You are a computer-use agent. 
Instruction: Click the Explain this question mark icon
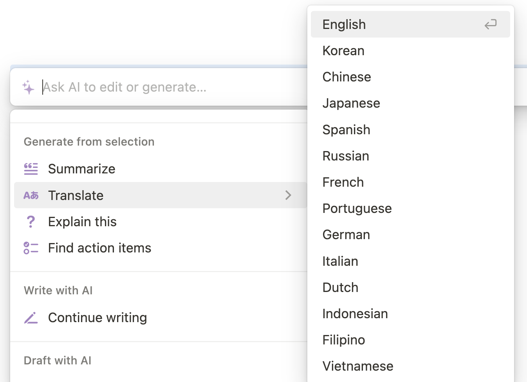31,222
